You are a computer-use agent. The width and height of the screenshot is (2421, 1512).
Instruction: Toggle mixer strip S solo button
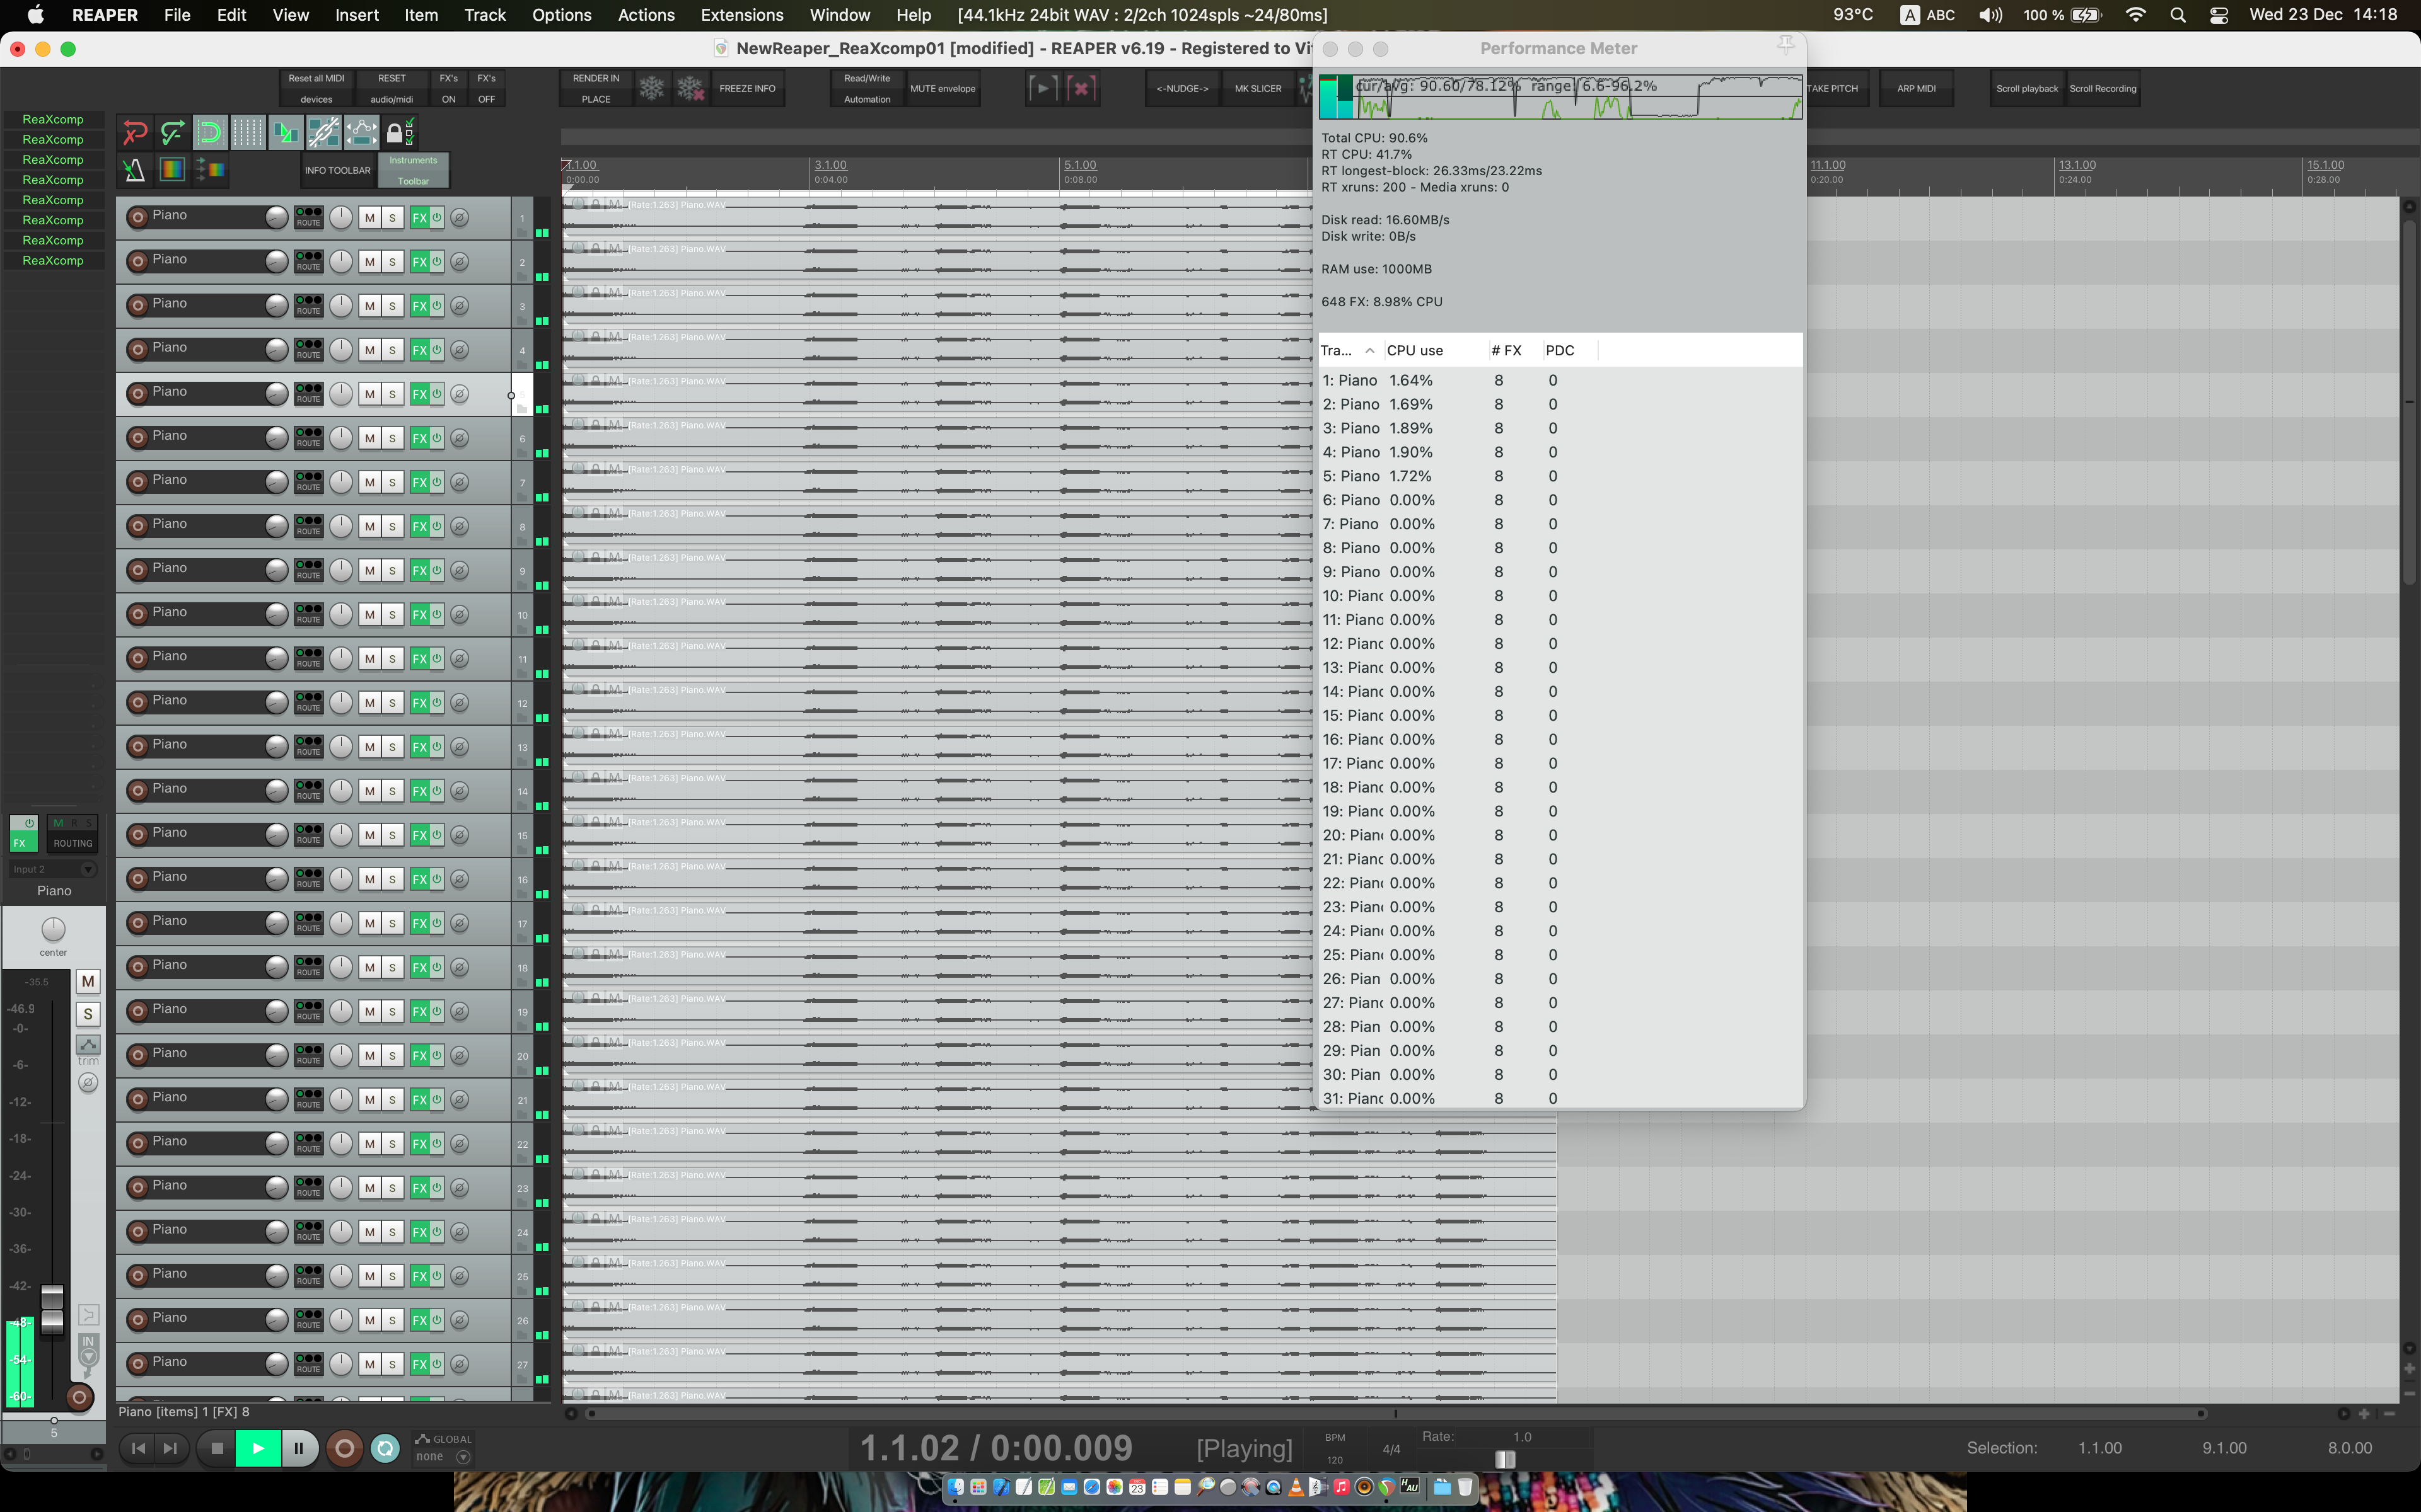tap(88, 1014)
